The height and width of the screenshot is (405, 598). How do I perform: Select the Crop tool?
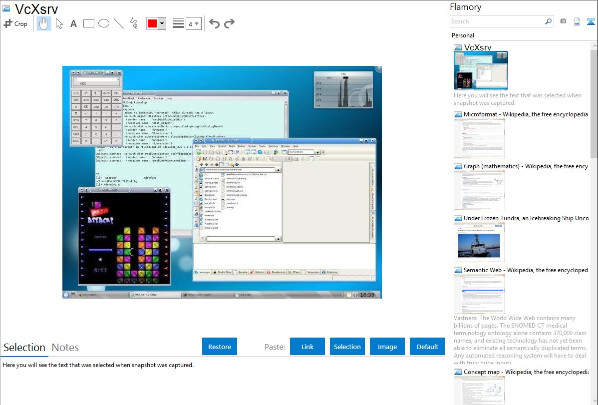coord(15,23)
